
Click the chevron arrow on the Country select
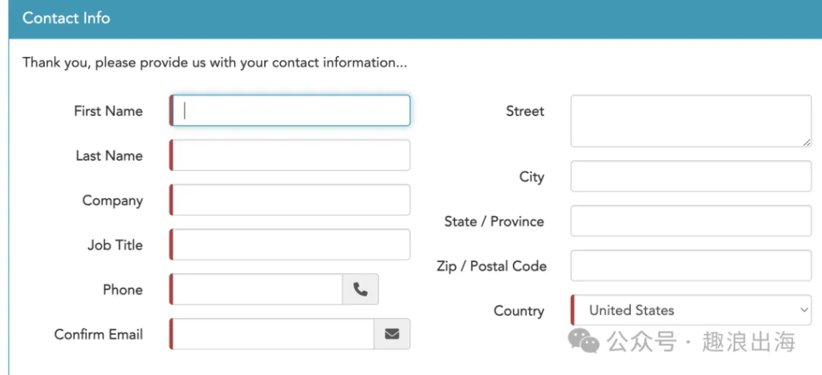[804, 309]
